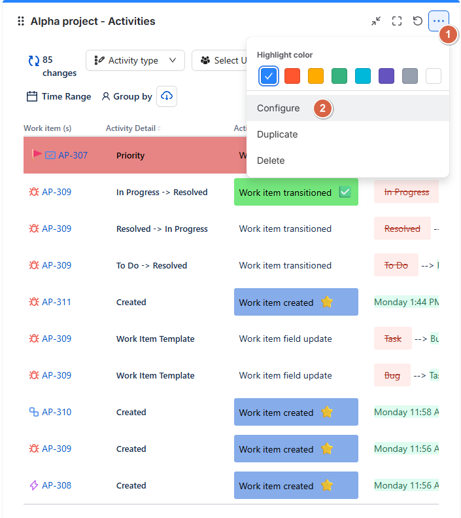Click 'Resolved -> In Progress' detail text
Viewport: 461px width, 518px height.
(x=162, y=229)
